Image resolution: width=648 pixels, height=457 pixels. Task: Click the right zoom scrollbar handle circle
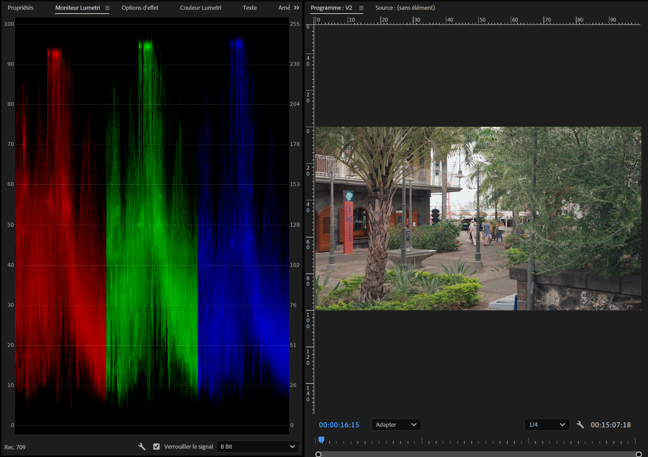click(x=639, y=454)
